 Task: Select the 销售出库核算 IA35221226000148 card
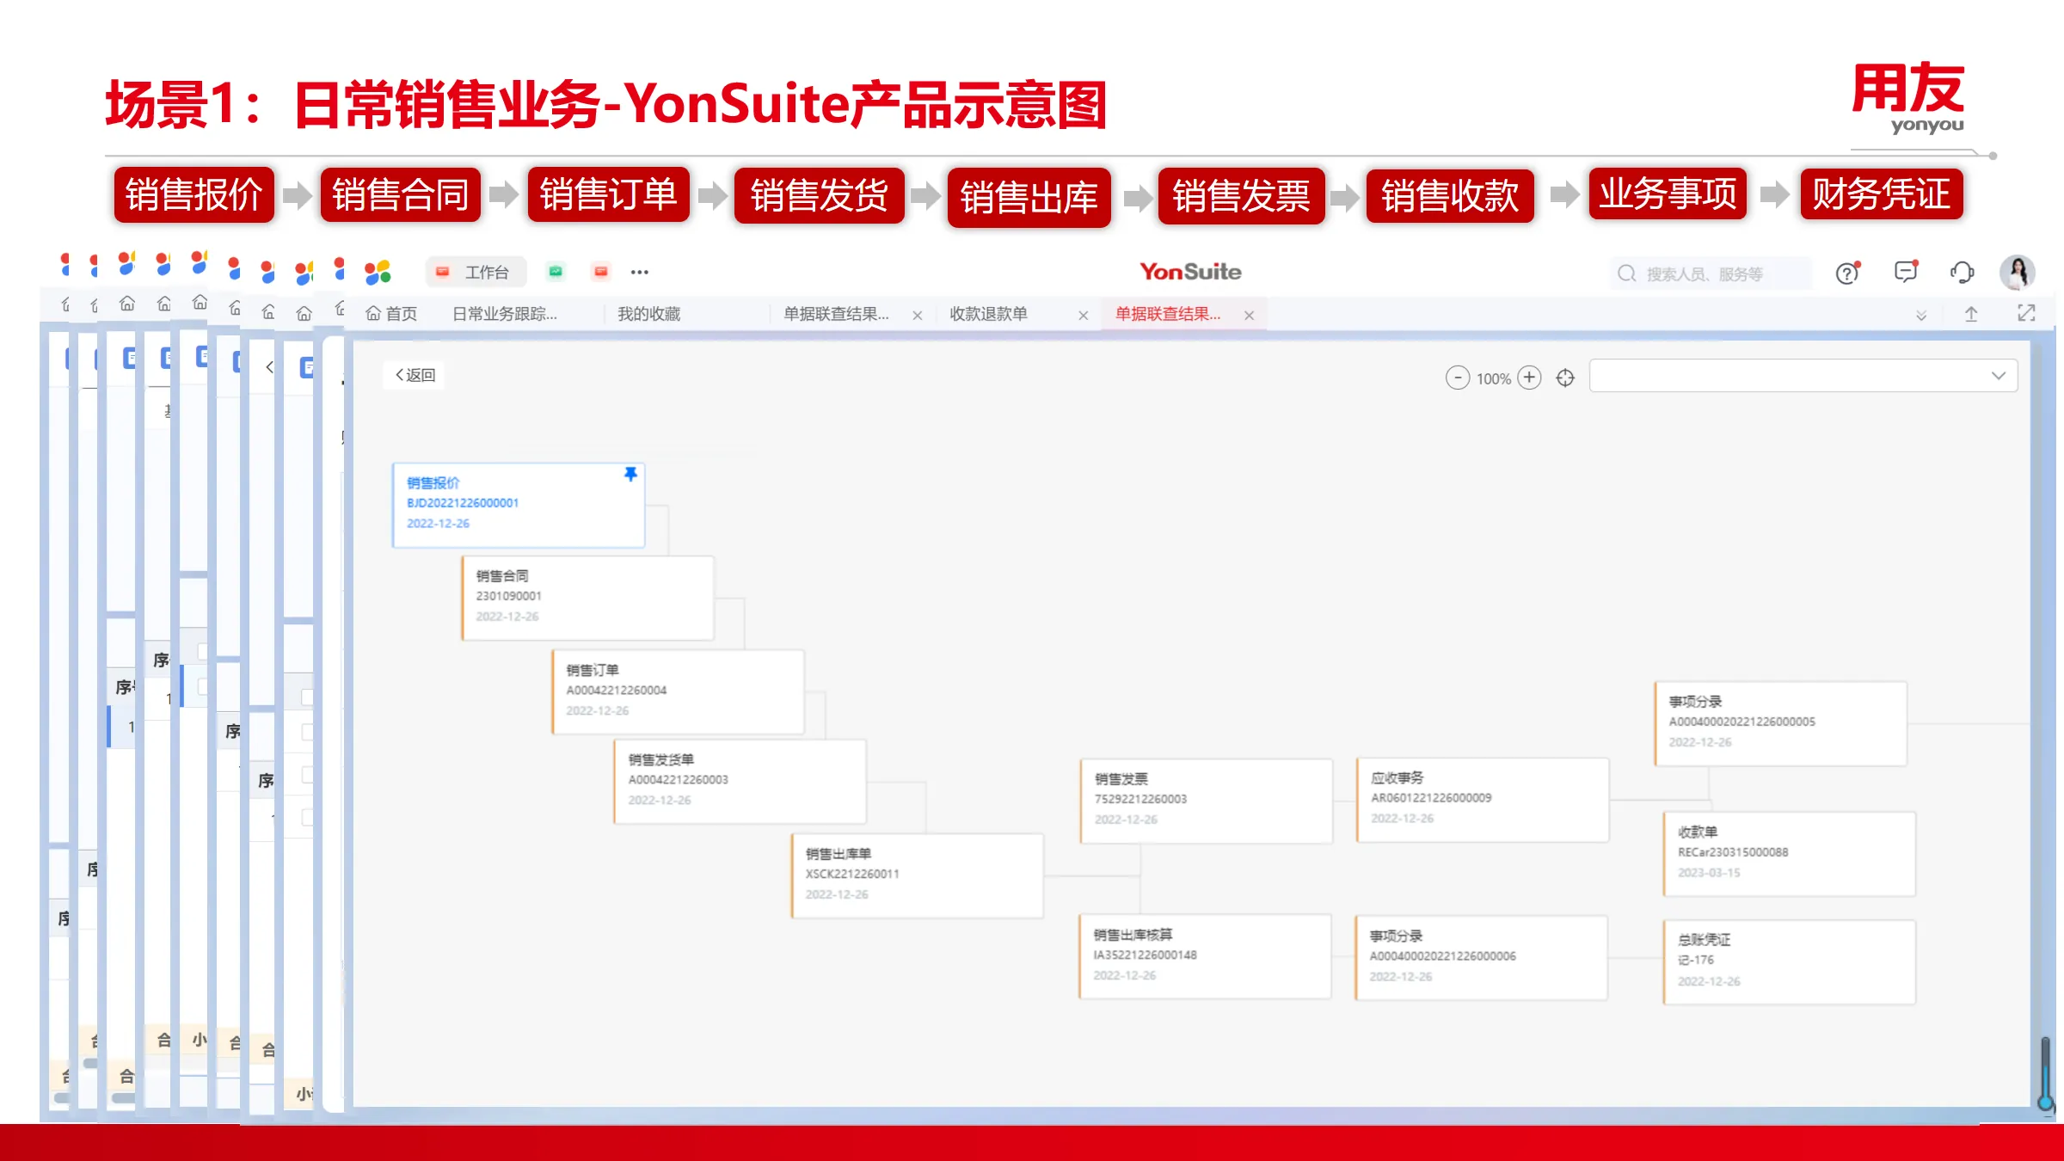[x=1206, y=956]
